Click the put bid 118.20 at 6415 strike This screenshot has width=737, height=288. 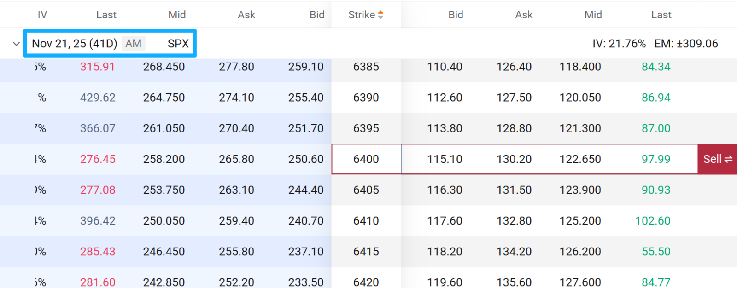click(445, 252)
